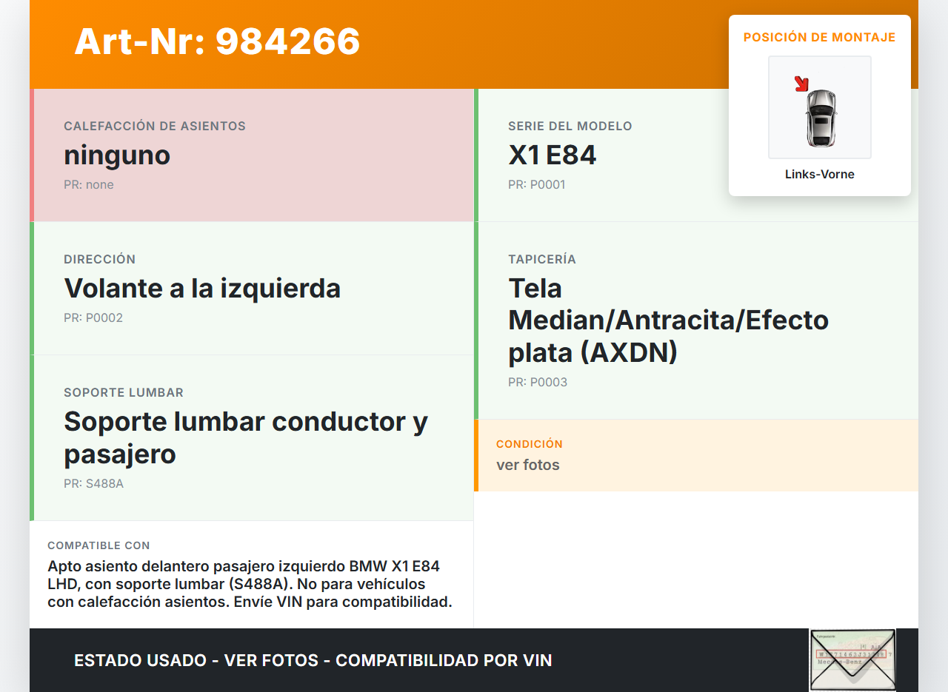
Task: Open the envelope icon in the footer
Action: [x=852, y=660]
